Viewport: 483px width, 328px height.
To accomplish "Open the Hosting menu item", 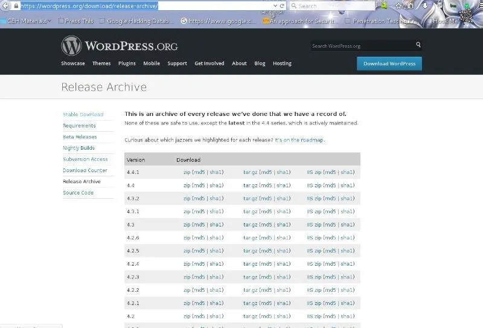I will coord(282,63).
